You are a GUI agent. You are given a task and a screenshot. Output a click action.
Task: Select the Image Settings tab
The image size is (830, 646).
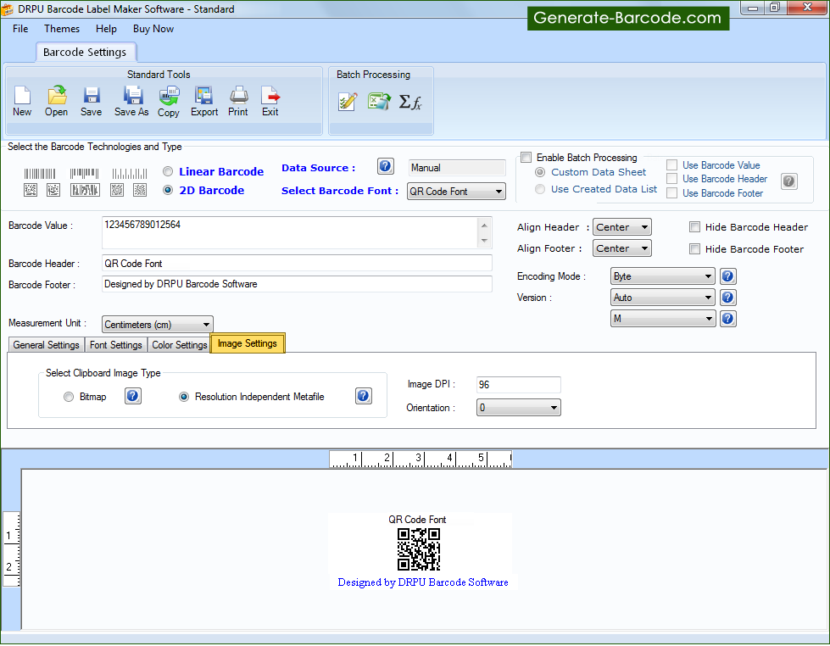tap(248, 343)
